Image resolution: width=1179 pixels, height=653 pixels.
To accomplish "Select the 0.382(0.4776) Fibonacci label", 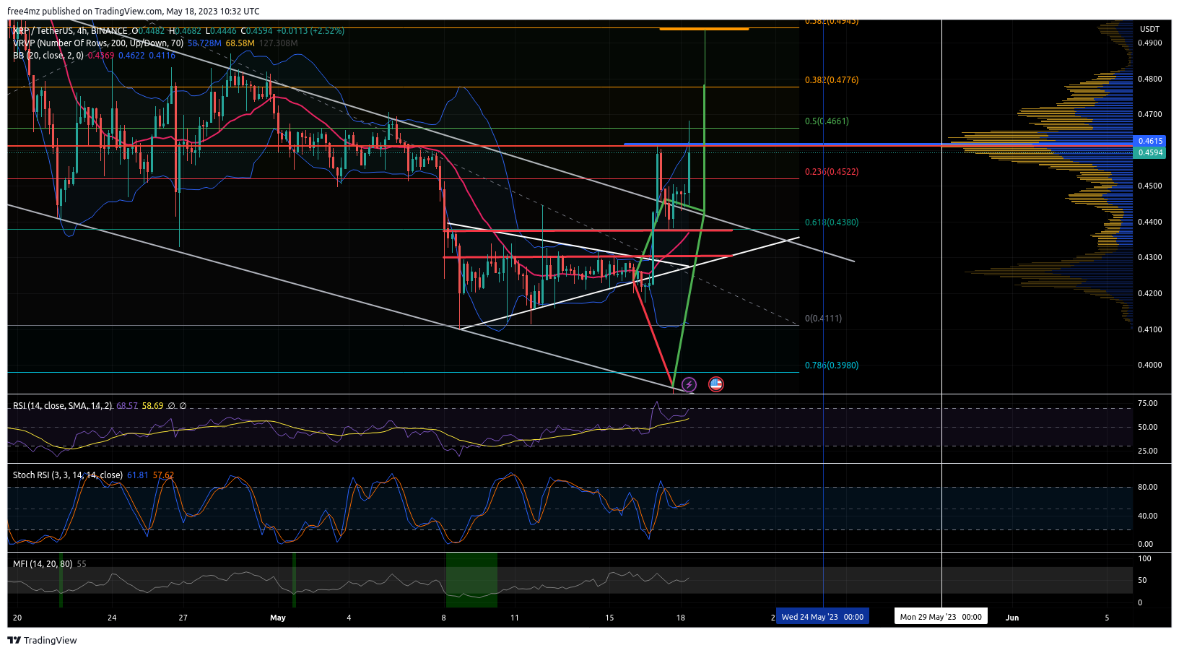I will [x=832, y=80].
